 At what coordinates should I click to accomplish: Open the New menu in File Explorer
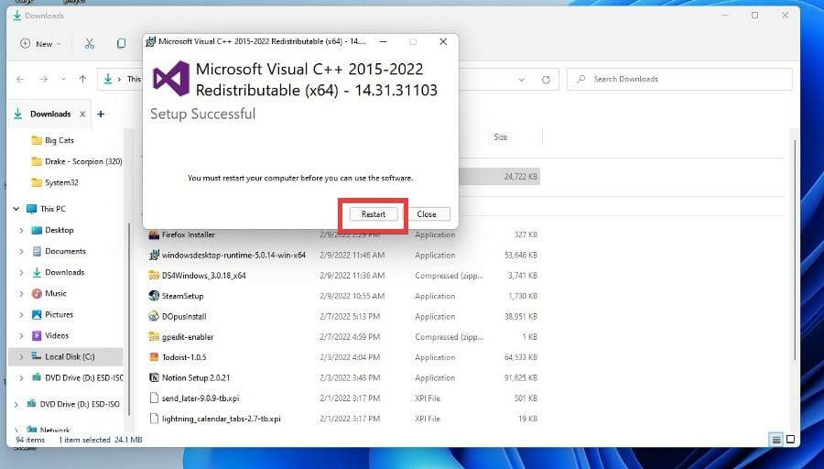tap(40, 44)
